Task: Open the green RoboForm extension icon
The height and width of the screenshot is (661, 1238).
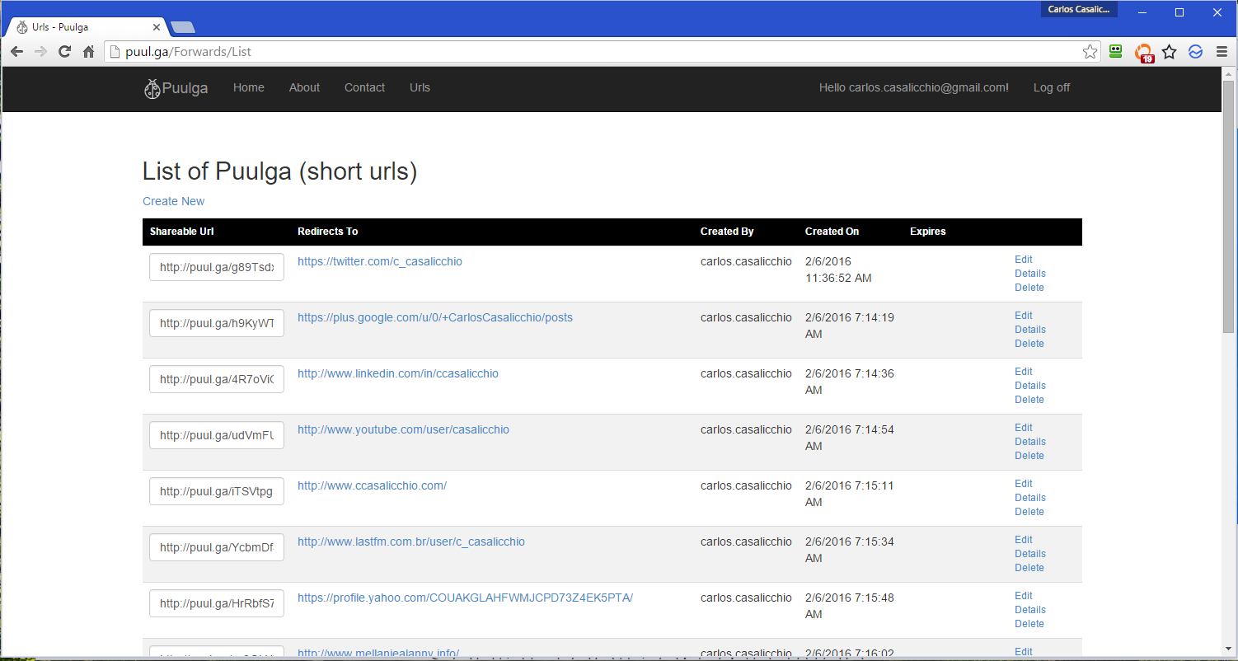Action: 1116,51
